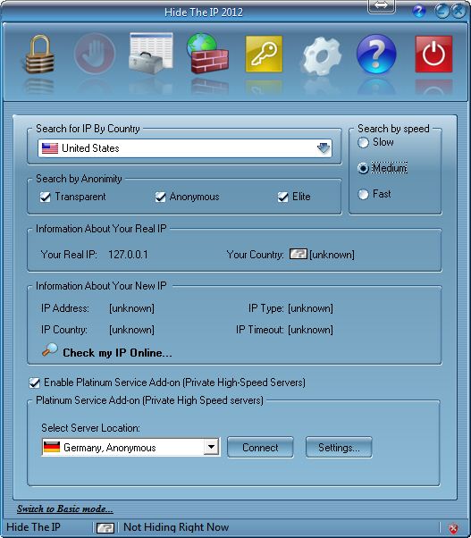Expand the United States country dropdown
Viewport: 471px width, 538px height.
324,148
